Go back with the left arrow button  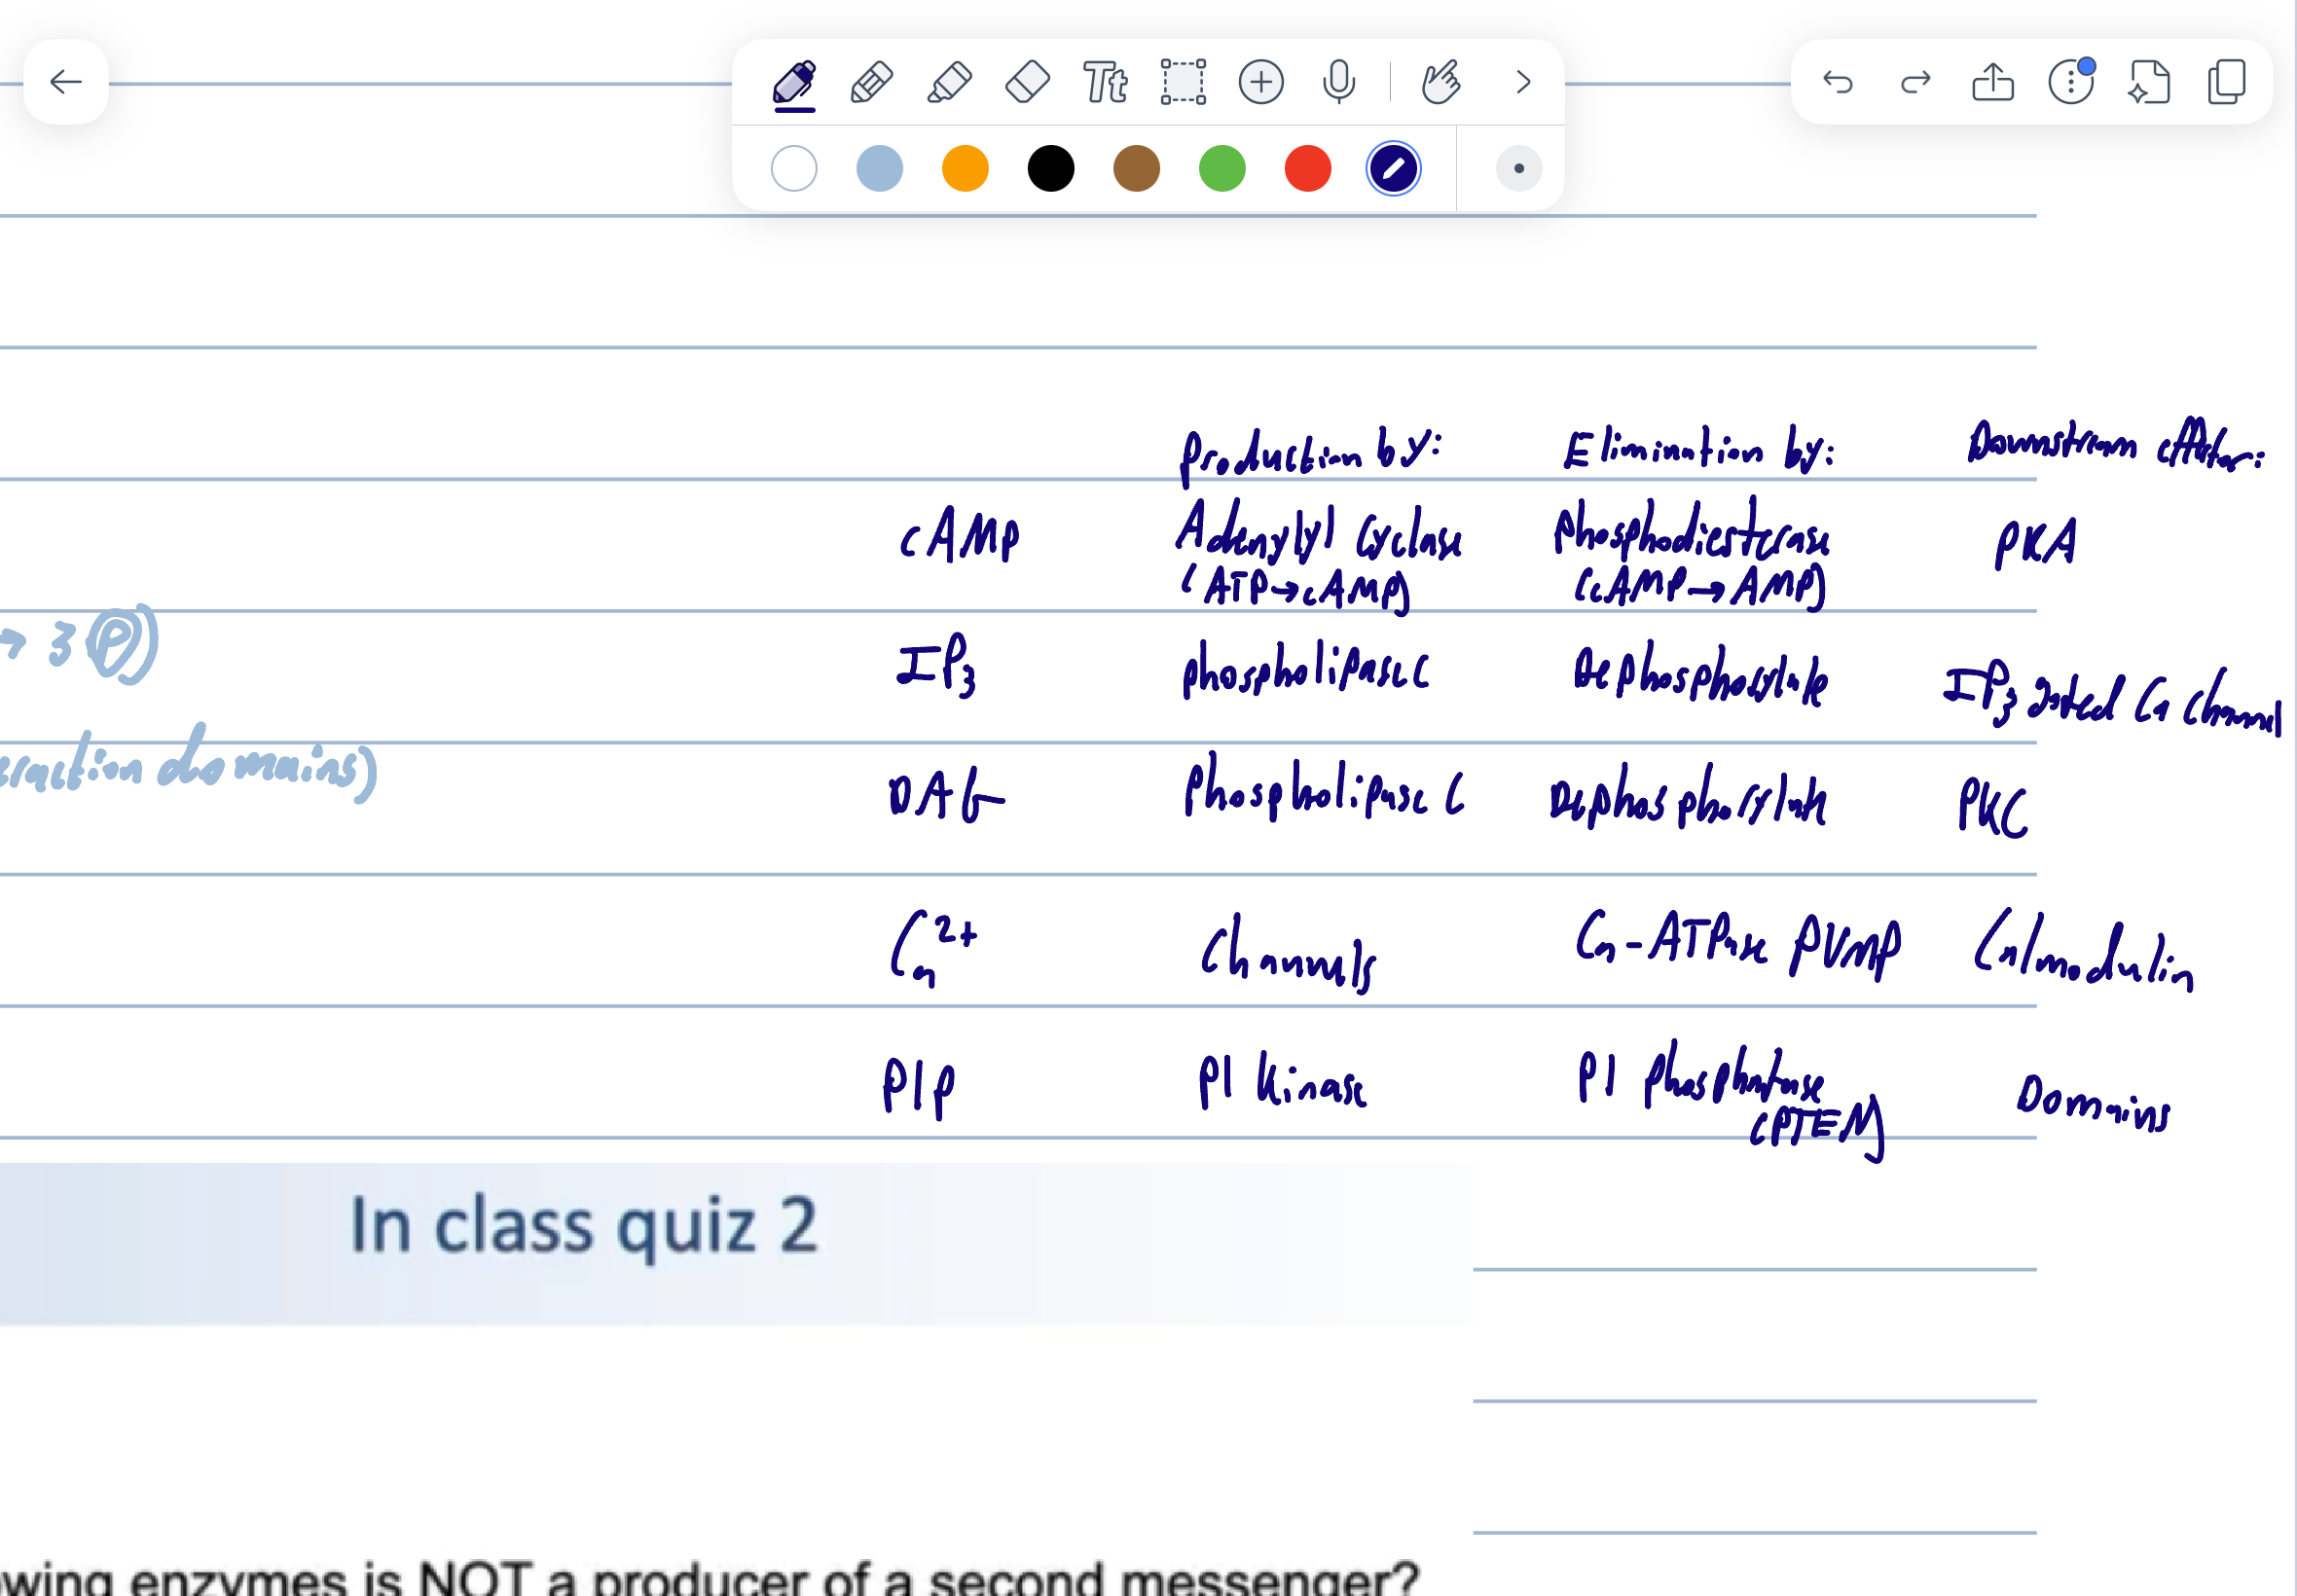tap(66, 82)
